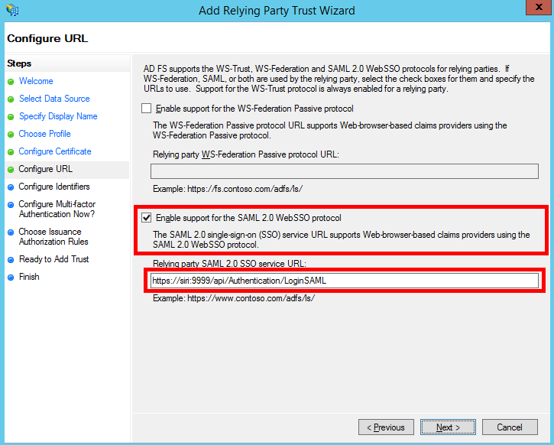Click blue bullet beside Configure Multi-factor Authentication

tap(11, 205)
